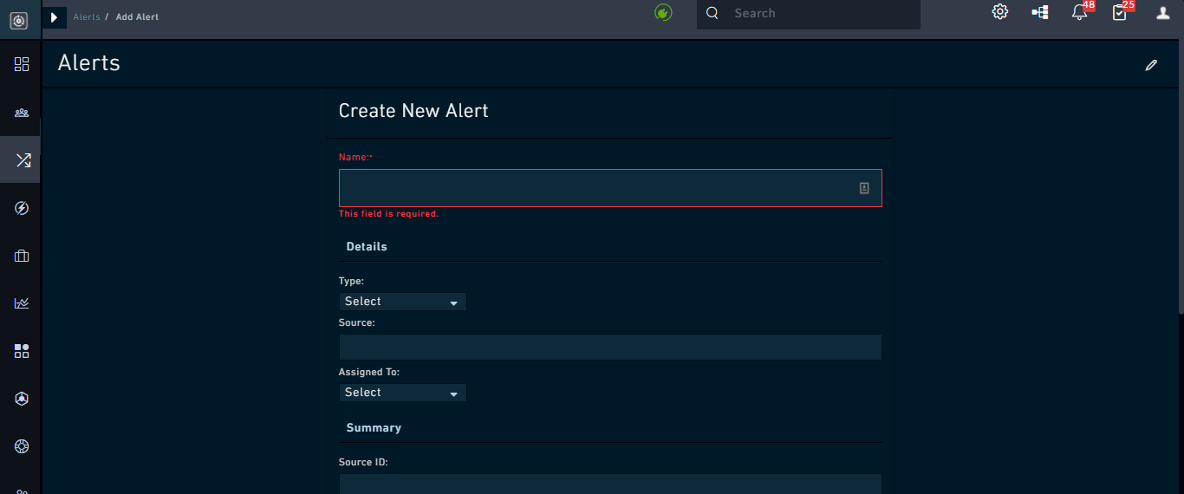Image resolution: width=1184 pixels, height=494 pixels.
Task: Click the Details section header
Action: (x=367, y=247)
